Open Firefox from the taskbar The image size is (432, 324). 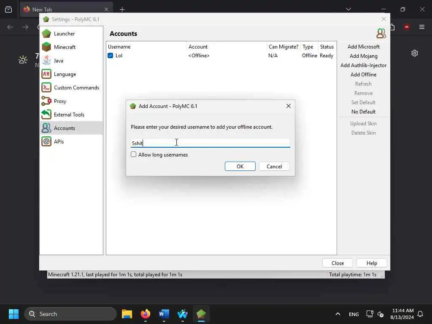(146, 314)
